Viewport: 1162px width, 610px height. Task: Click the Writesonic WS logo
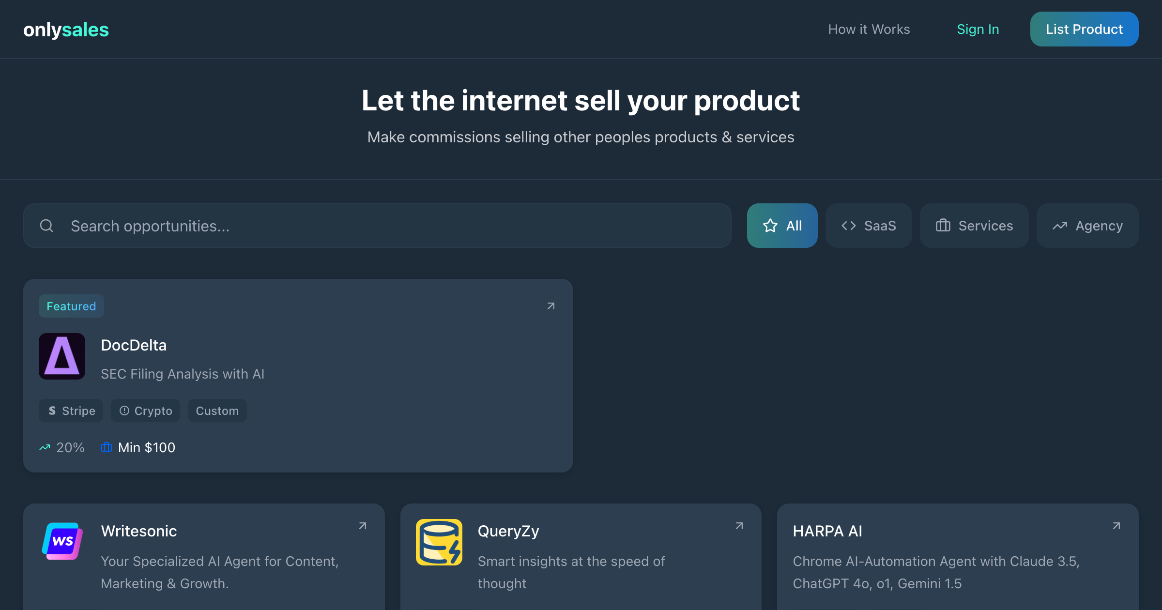pyautogui.click(x=62, y=541)
